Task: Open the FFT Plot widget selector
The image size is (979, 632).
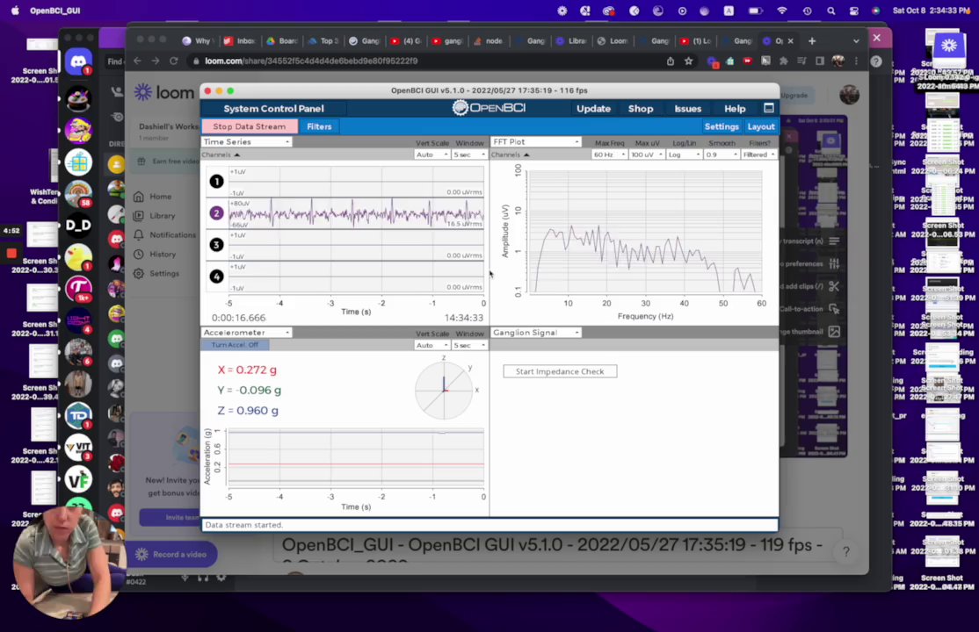Action: [536, 142]
